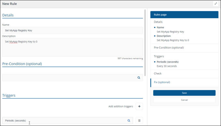The width and height of the screenshot is (221, 126).
Task: Click the Name summary entry in the side panel
Action: pos(160,27)
